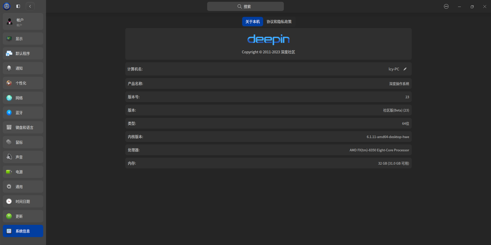Maximize the control center window
The width and height of the screenshot is (491, 245).
pos(472,6)
